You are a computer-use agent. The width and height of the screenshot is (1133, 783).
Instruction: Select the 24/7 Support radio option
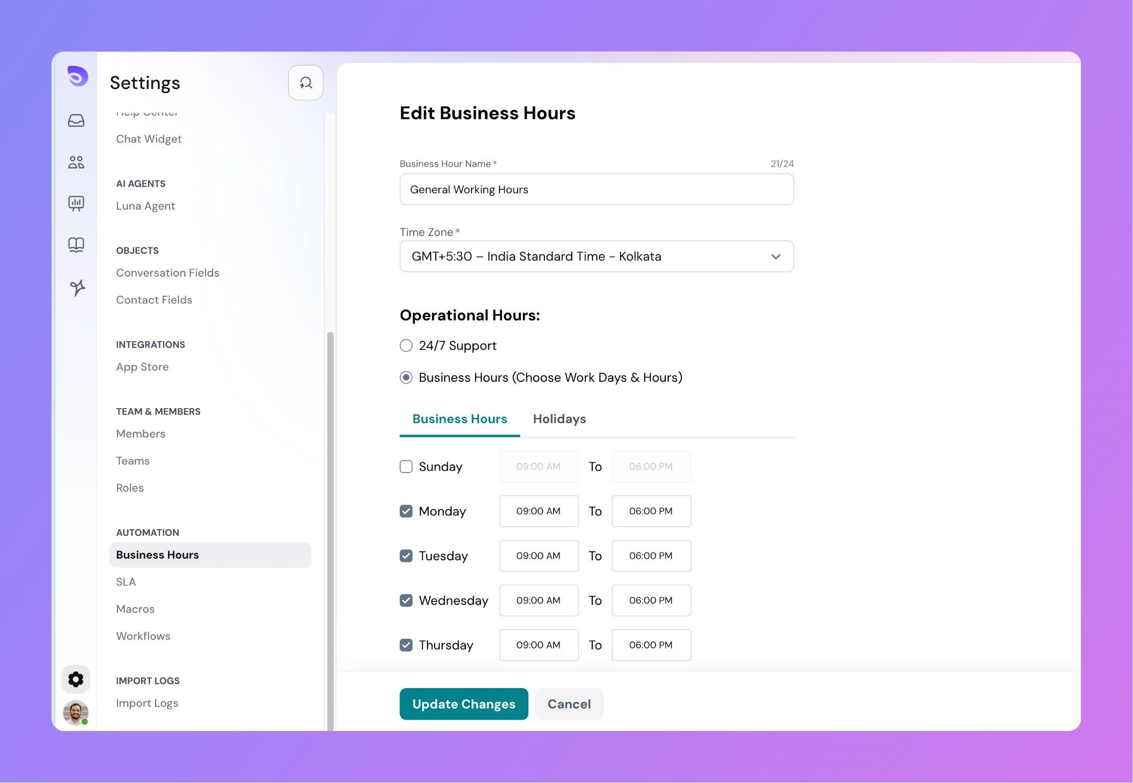[x=406, y=345]
